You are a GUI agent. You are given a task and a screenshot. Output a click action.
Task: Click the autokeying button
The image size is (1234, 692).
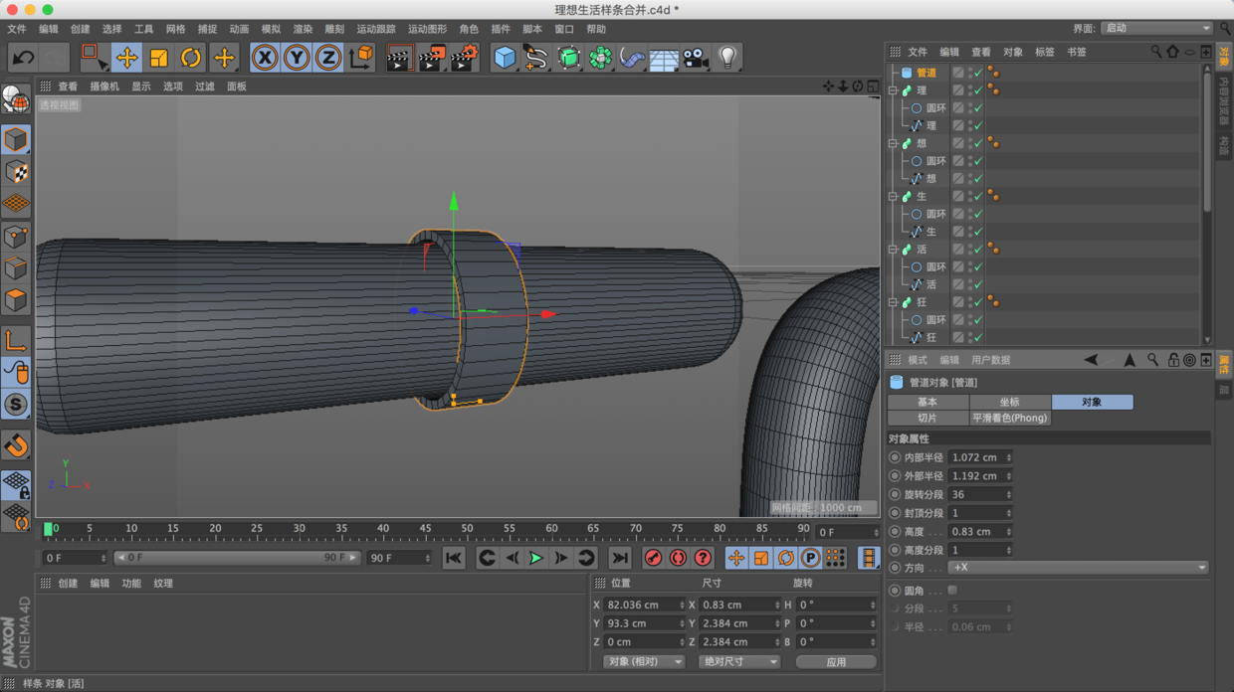click(x=678, y=559)
